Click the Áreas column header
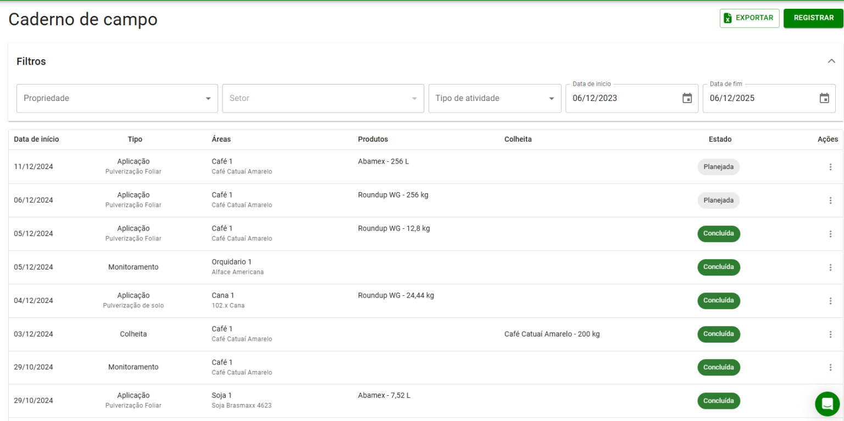 click(x=221, y=139)
